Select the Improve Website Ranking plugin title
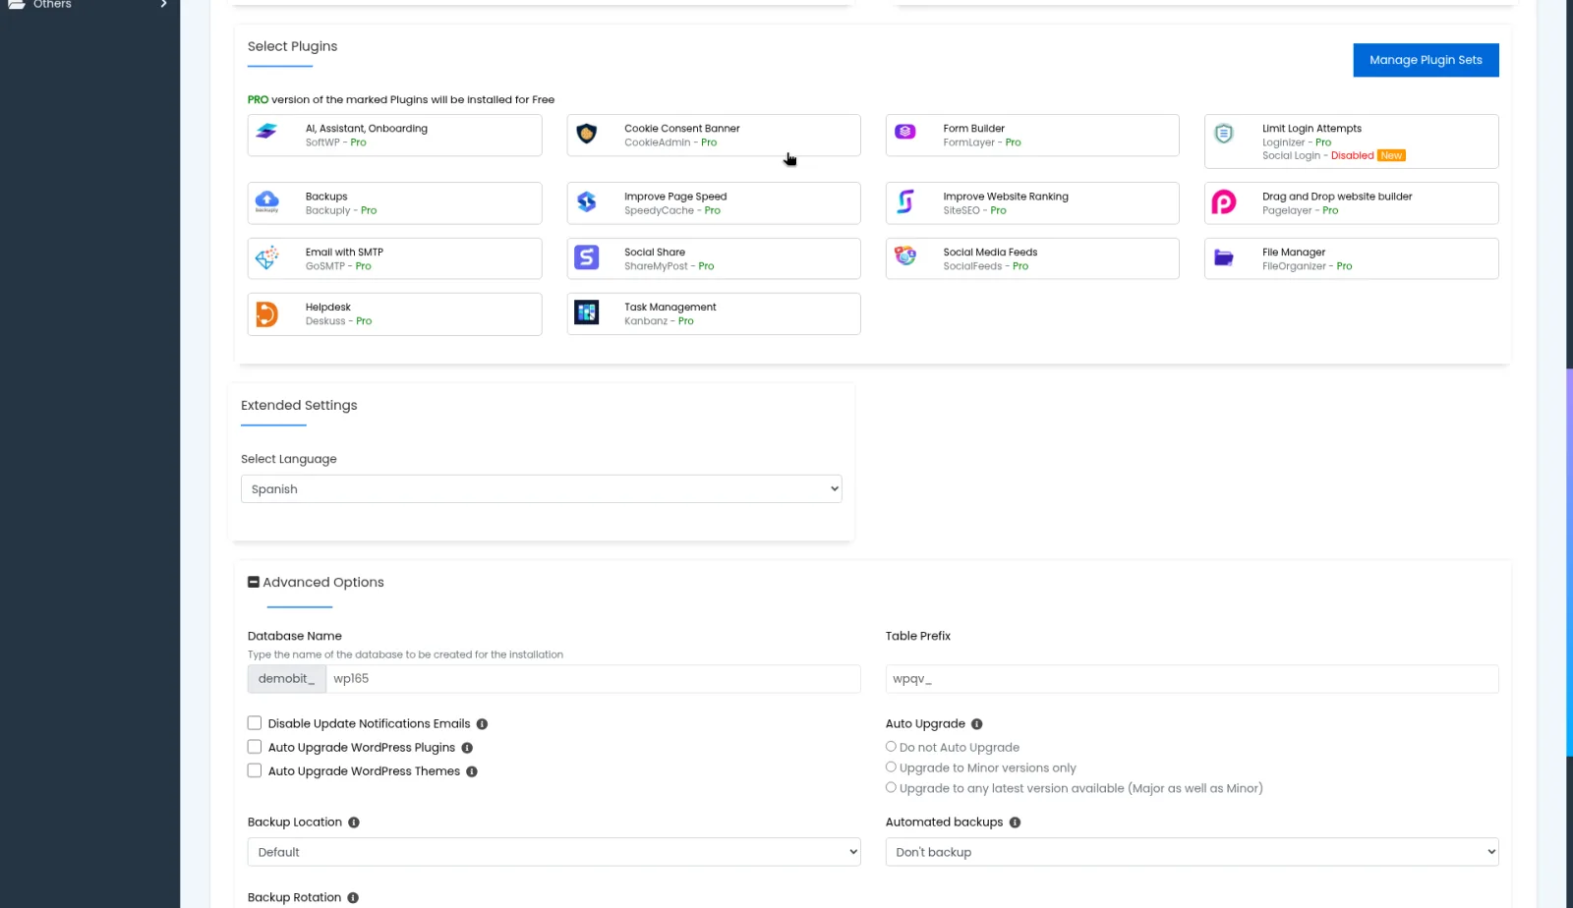 (x=1006, y=197)
